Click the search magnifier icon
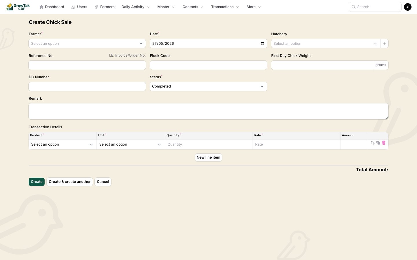The width and height of the screenshot is (417, 260). point(354,7)
